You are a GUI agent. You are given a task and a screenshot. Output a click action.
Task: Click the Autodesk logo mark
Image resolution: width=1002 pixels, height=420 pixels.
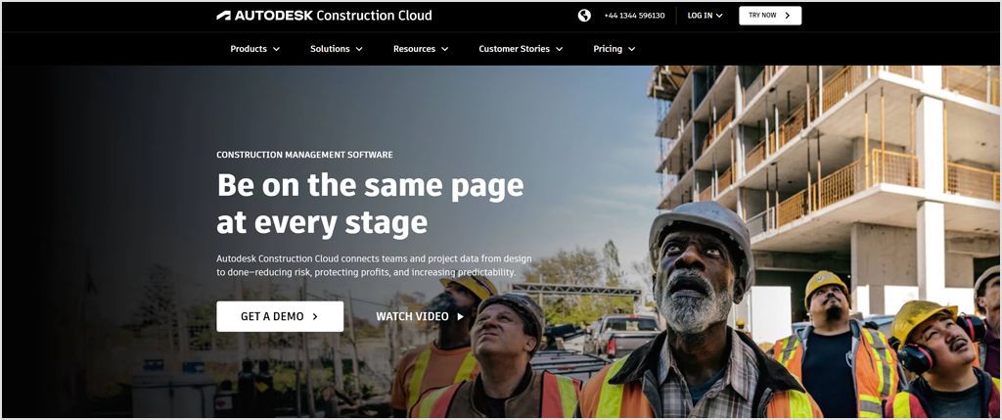224,16
